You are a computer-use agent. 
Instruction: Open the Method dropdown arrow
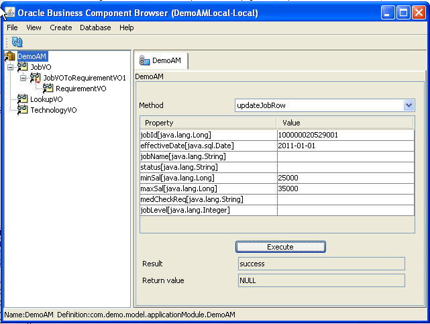(x=409, y=105)
